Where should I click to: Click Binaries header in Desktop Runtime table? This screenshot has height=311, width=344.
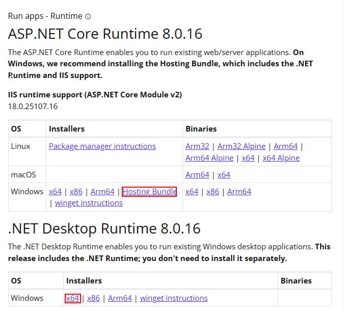tap(296, 281)
